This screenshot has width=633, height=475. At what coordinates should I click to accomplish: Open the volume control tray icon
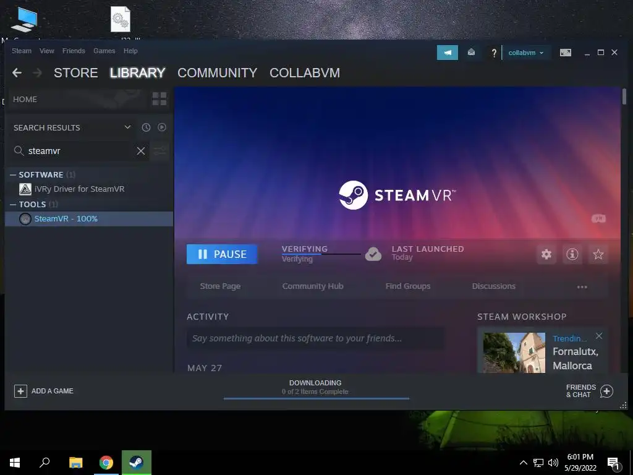click(x=553, y=463)
